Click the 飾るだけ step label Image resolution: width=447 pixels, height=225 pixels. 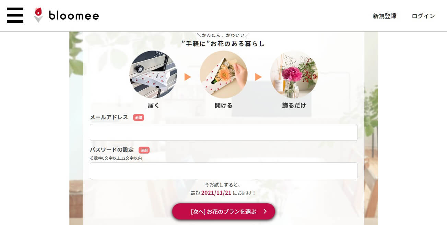click(x=294, y=105)
